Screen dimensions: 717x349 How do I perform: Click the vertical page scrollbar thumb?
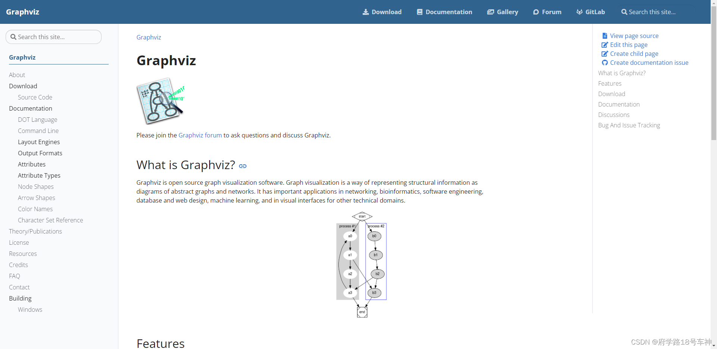tap(714, 71)
